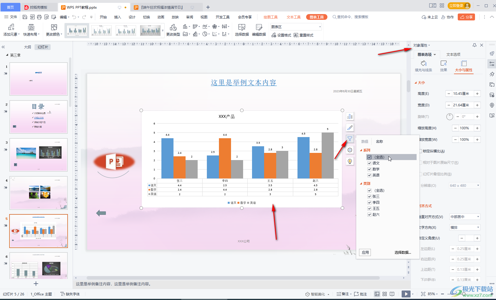This screenshot has width=496, height=300.
Task: Switch to slide sorter view icon
Action: pyautogui.click(x=385, y=294)
